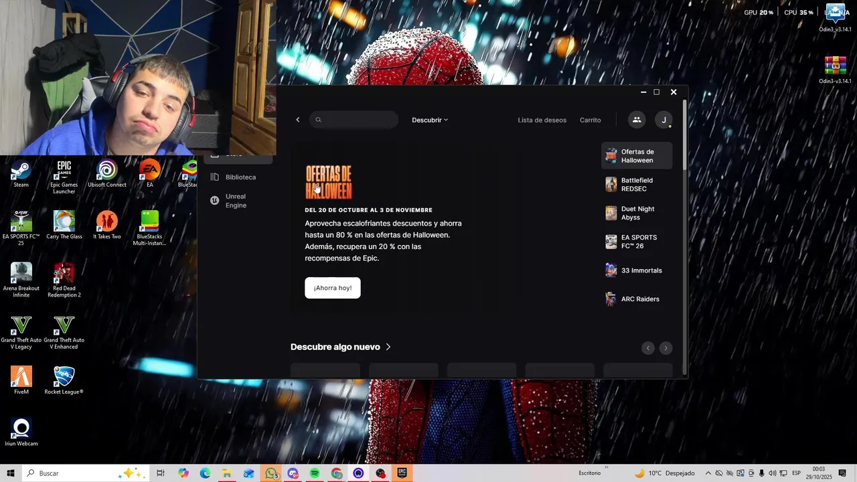Expand the Escritorio toolbar chevron
This screenshot has height=482, width=857.
click(x=606, y=469)
